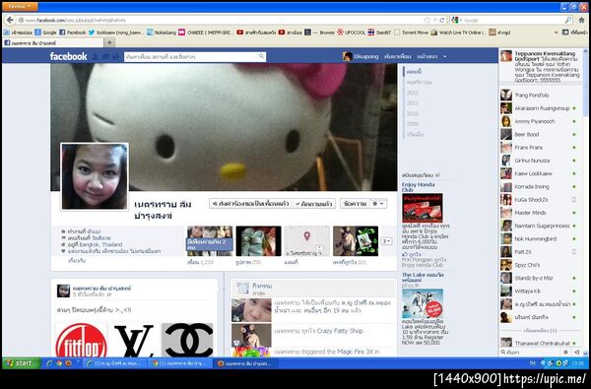Open the profile picture of the woman

pos(95,176)
